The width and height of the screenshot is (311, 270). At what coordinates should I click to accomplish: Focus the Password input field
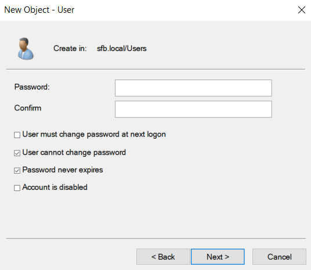(193, 88)
